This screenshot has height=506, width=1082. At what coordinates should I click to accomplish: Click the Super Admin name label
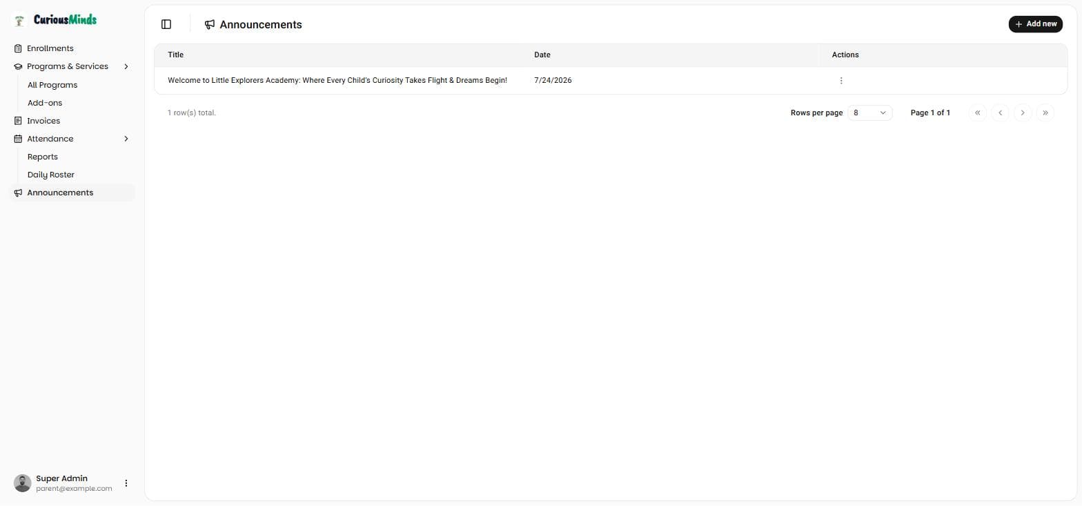tap(61, 478)
